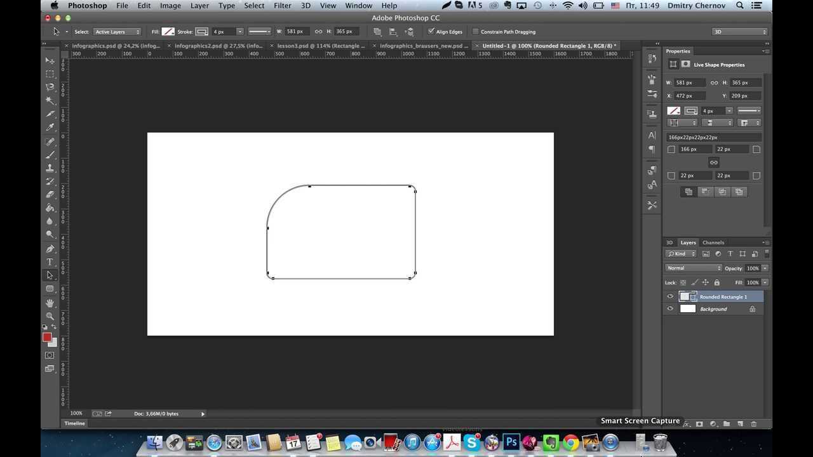Viewport: 813px width, 457px height.
Task: Open Fill swatch in options bar
Action: coord(168,32)
